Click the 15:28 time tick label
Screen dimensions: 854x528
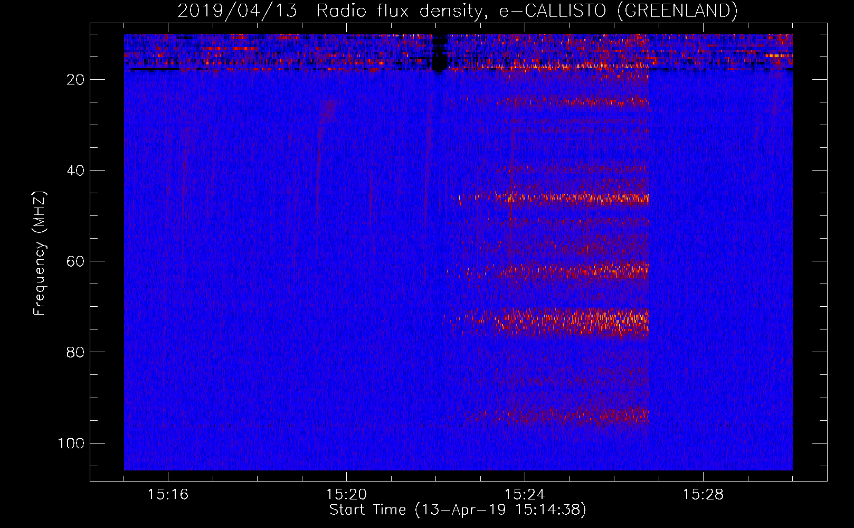tap(703, 495)
